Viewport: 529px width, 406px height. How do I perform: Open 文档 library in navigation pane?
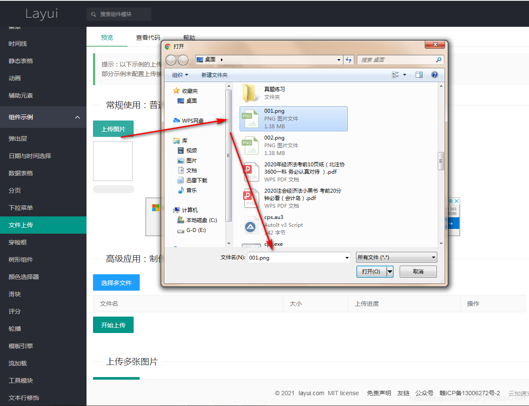click(x=188, y=170)
